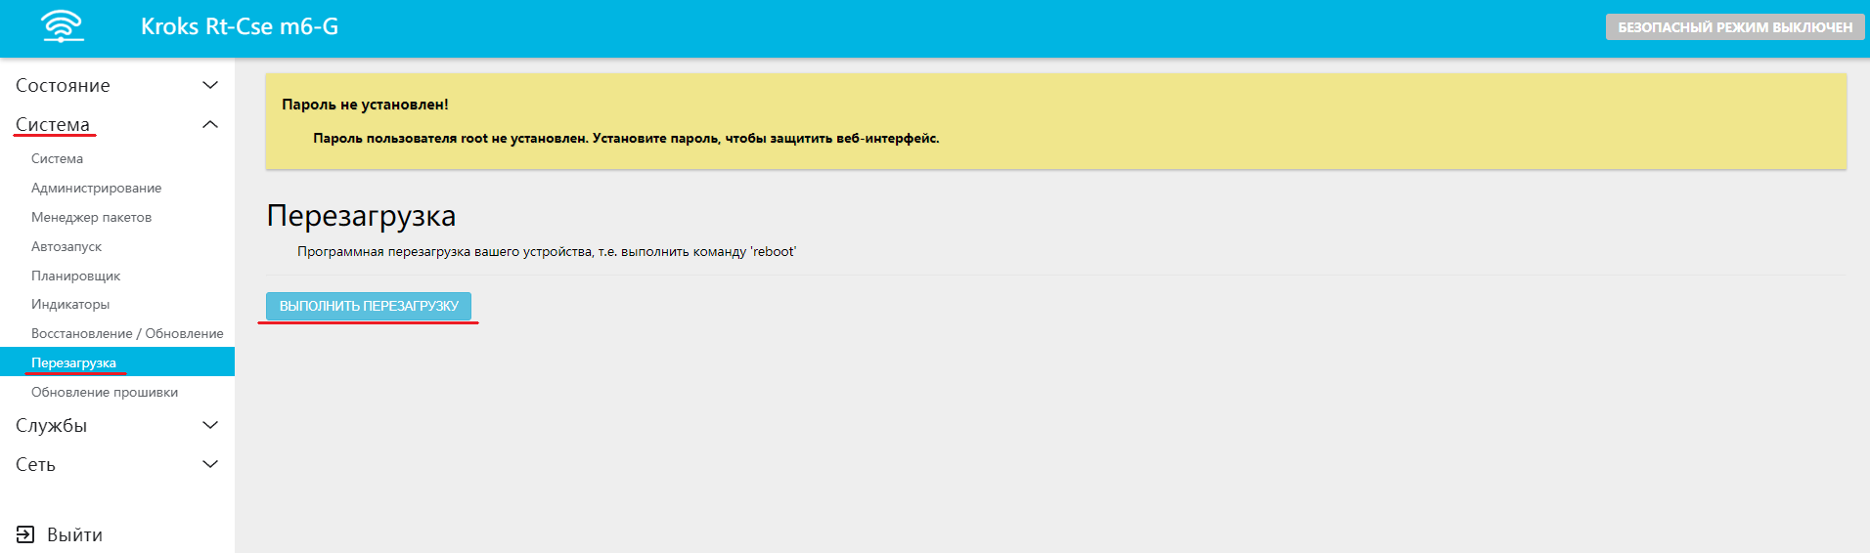Navigate to Восстановление / Обновление
The image size is (1870, 553).
[x=127, y=333]
